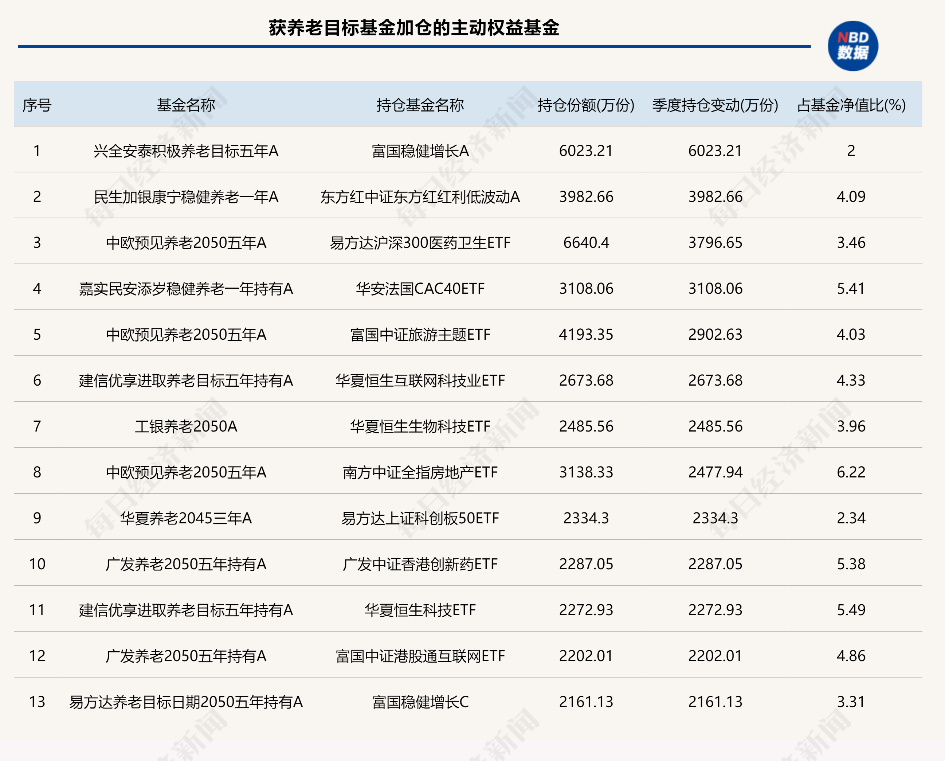Select 华夏恒生科技ETF cell
This screenshot has width=945, height=761.
coord(420,610)
